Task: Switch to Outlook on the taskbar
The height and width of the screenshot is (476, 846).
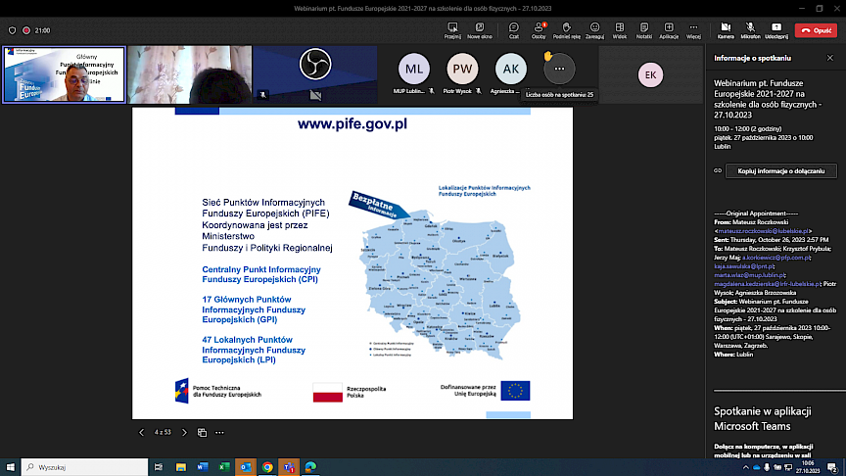Action: point(246,467)
